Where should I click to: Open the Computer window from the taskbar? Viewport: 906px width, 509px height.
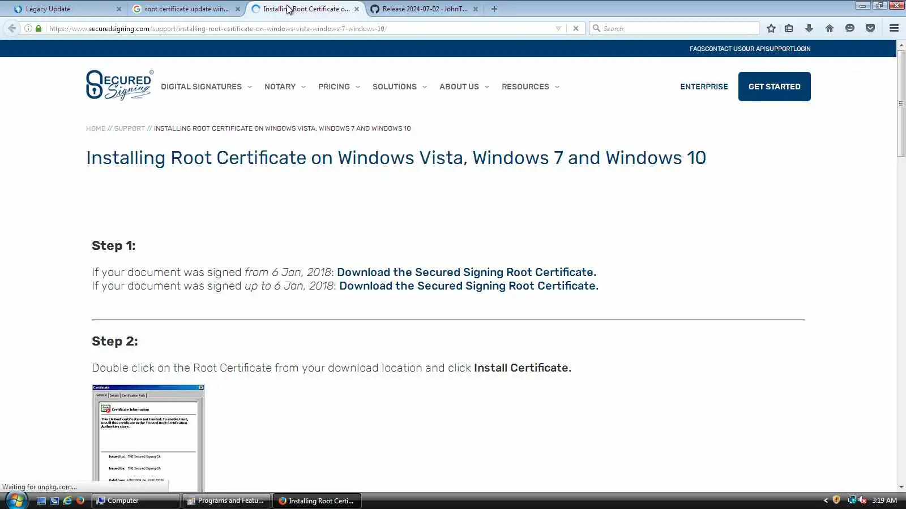[x=136, y=501]
